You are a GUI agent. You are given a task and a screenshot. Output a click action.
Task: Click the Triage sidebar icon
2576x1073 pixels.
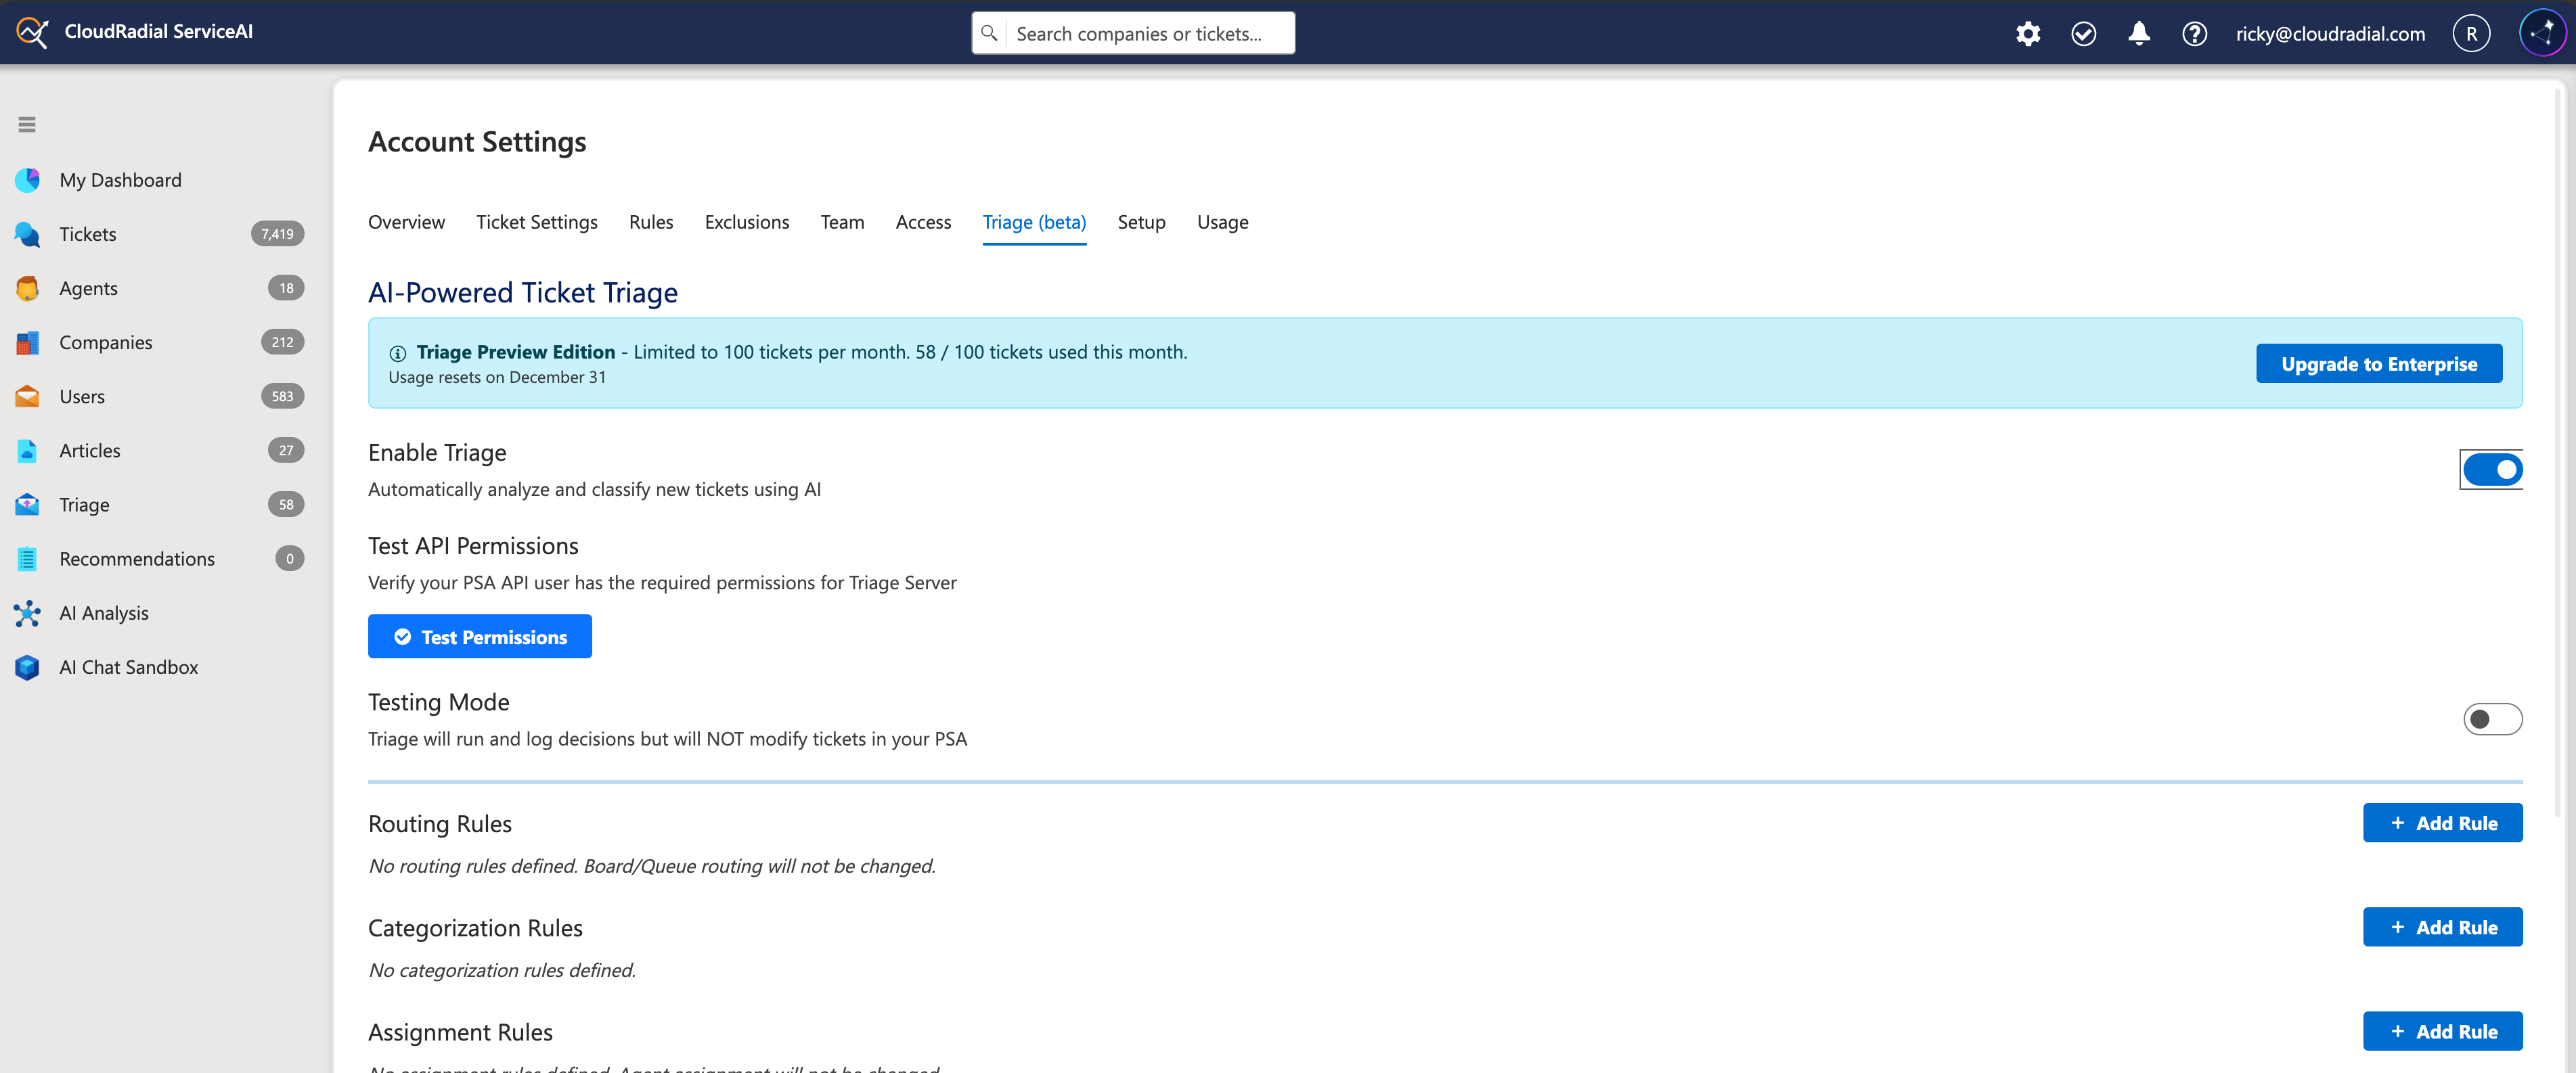pyautogui.click(x=27, y=504)
